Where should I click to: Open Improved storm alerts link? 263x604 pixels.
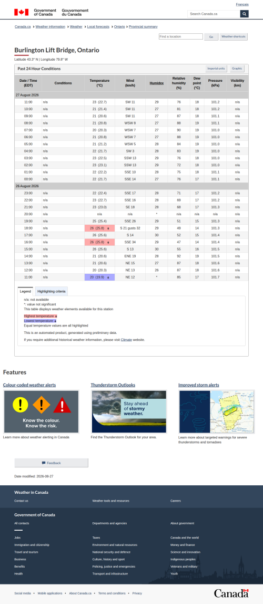(199, 385)
